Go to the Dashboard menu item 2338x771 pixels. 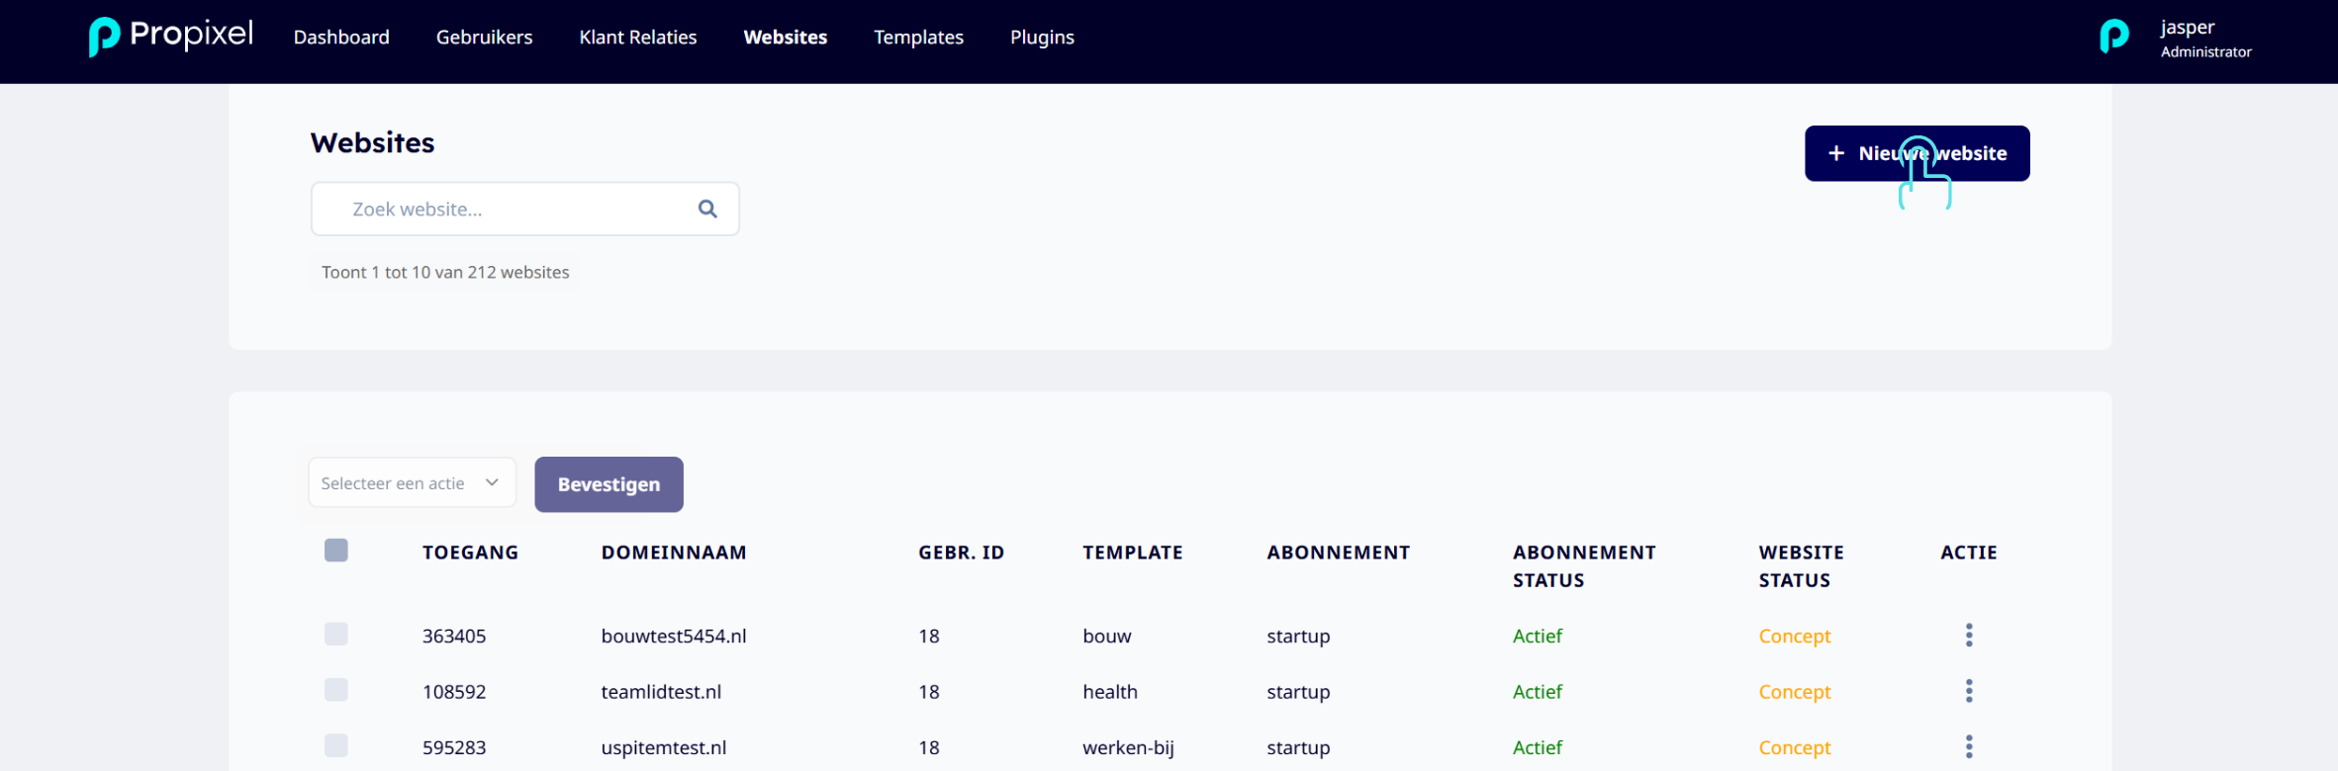click(x=341, y=38)
